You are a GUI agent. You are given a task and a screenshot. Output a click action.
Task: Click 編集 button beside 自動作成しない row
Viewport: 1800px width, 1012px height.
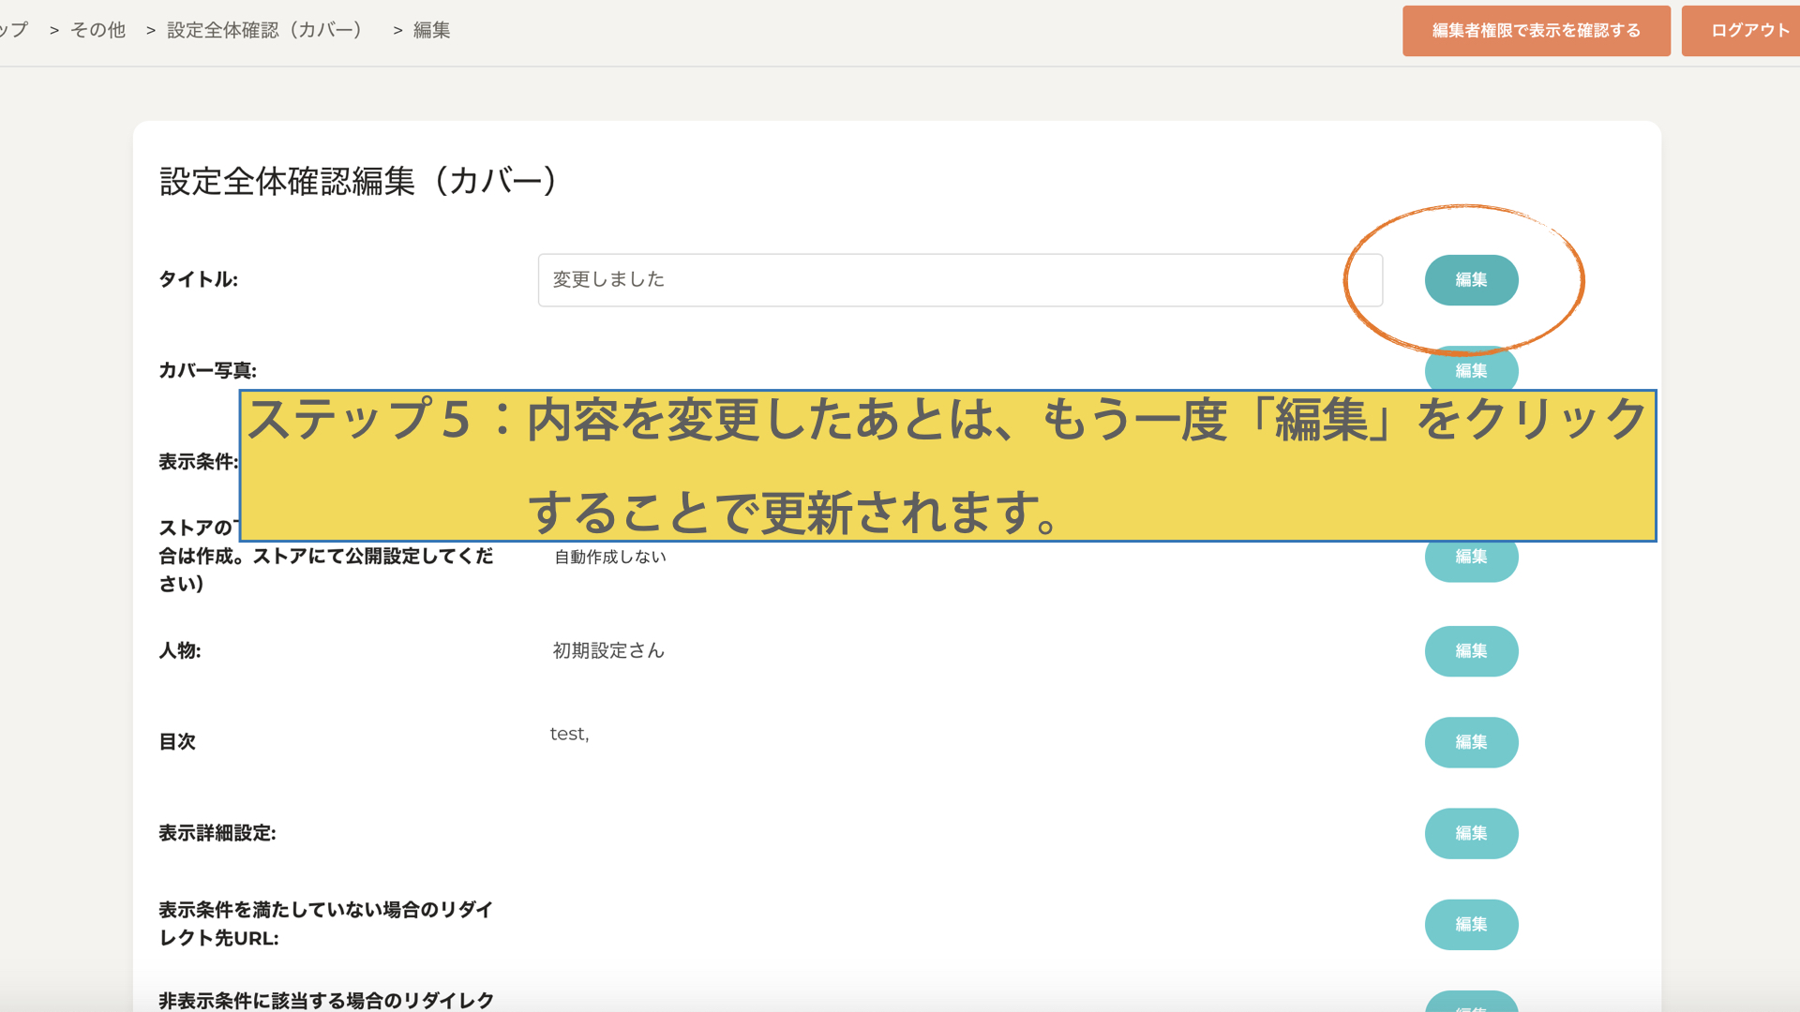tap(1471, 559)
